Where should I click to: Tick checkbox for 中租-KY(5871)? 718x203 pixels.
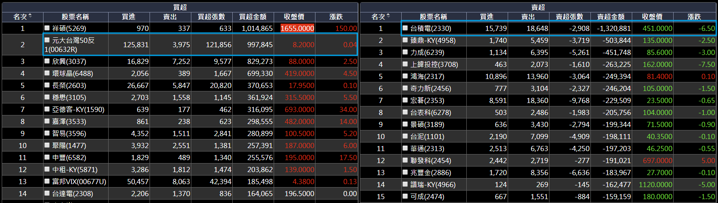click(x=47, y=169)
